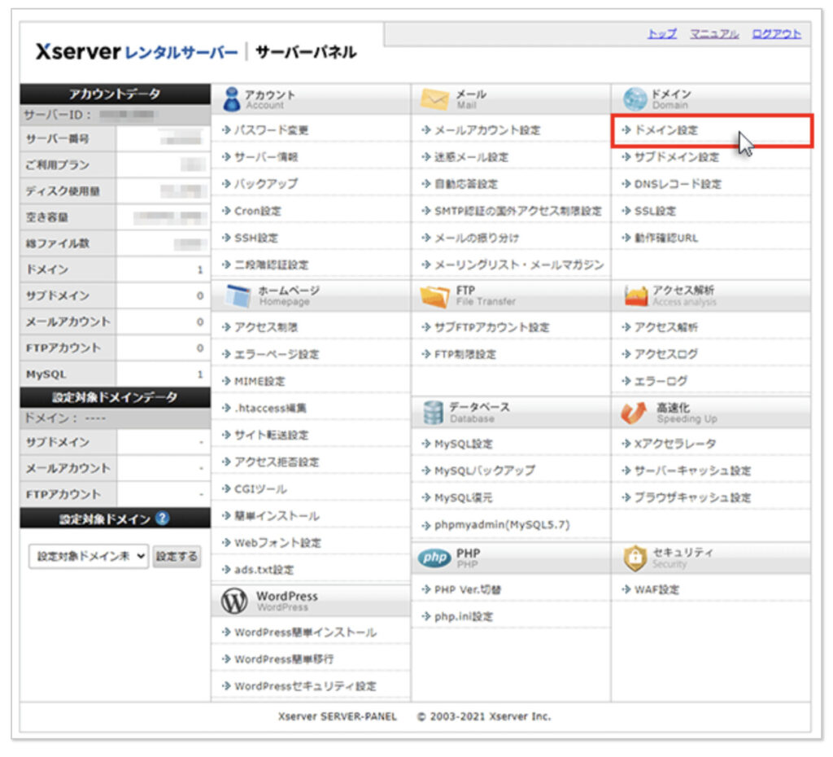Open アクセス解析 link under Access analysis

pos(666,327)
